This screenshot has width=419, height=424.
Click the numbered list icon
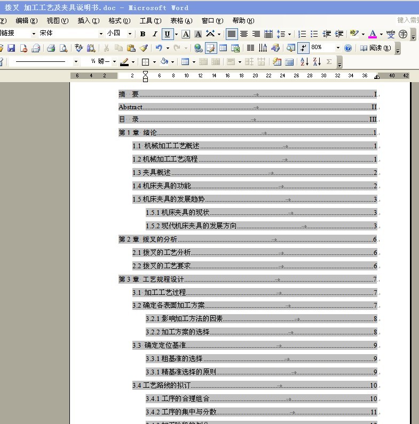302,34
